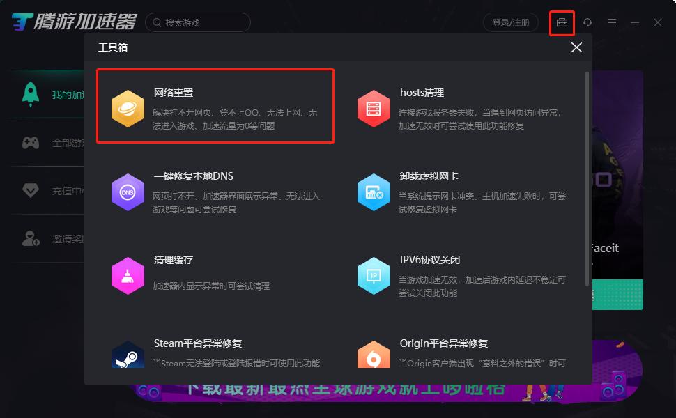Select the Origin平台异常修复 icon
Viewport: 676px width, 418px height.
[374, 355]
